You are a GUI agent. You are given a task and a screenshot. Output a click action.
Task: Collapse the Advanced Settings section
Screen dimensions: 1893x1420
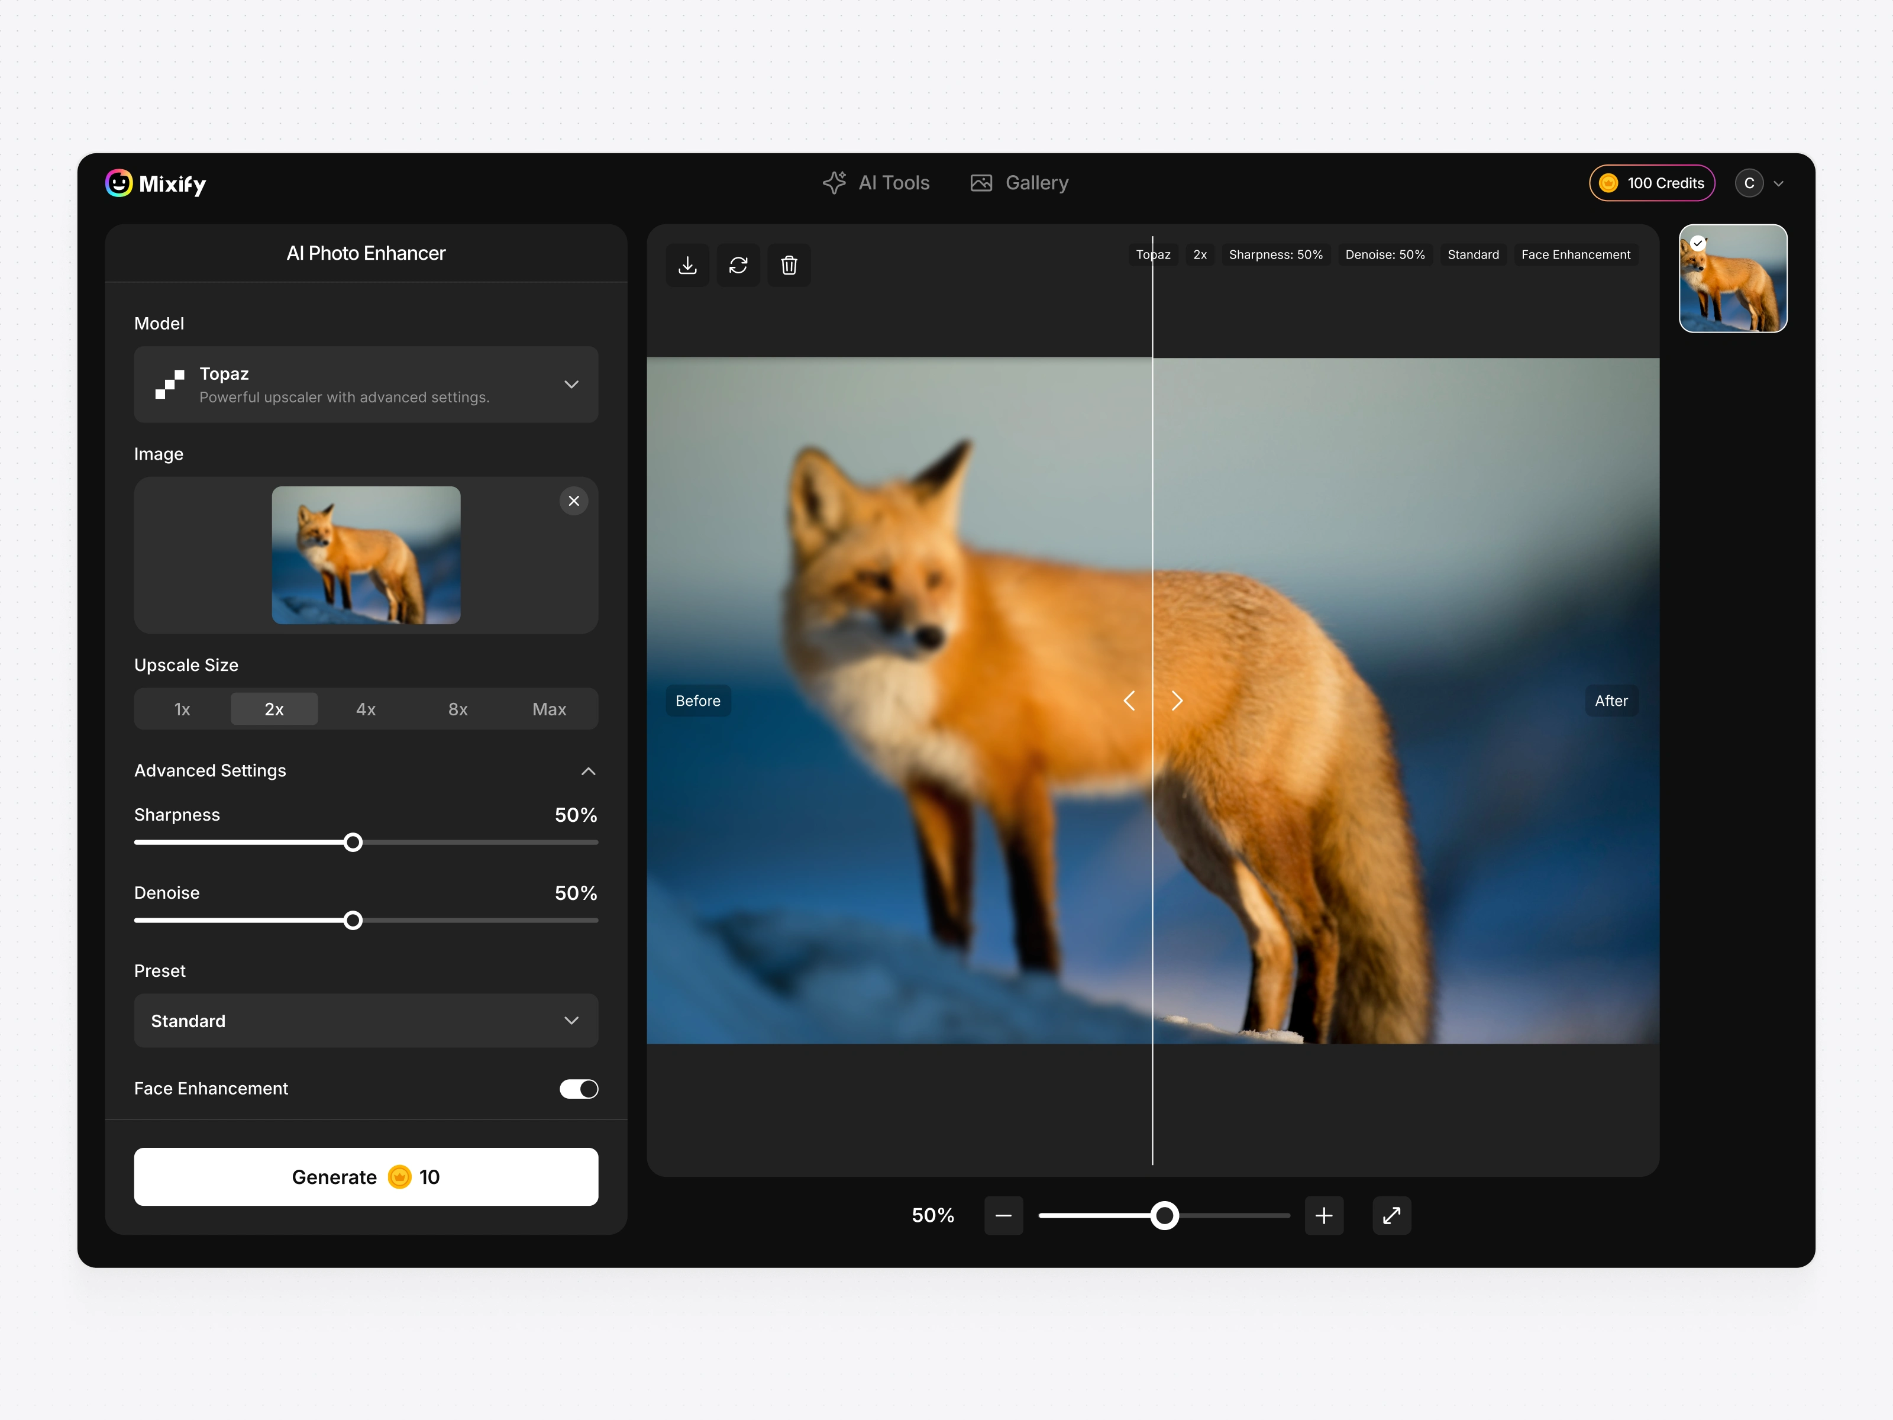[588, 771]
